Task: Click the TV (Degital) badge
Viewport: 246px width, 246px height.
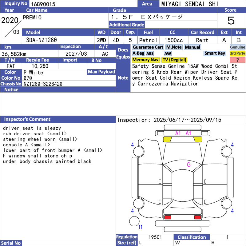Action: pos(174,60)
